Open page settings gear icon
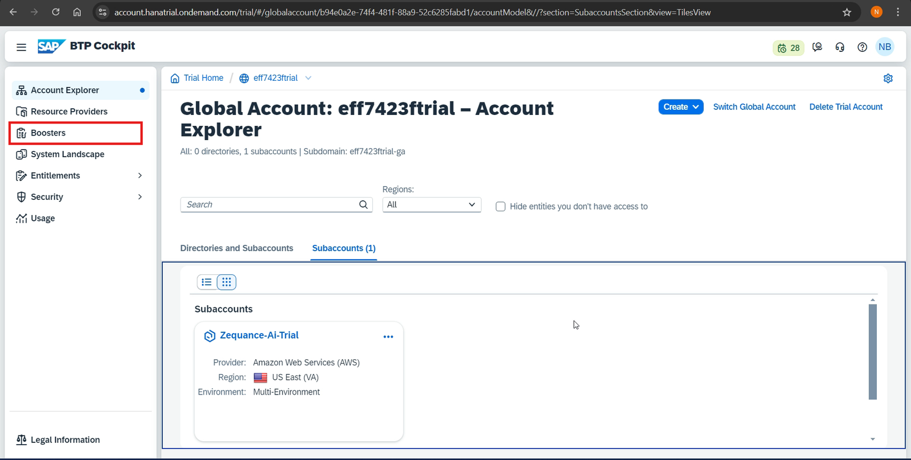The width and height of the screenshot is (911, 460). pos(888,79)
